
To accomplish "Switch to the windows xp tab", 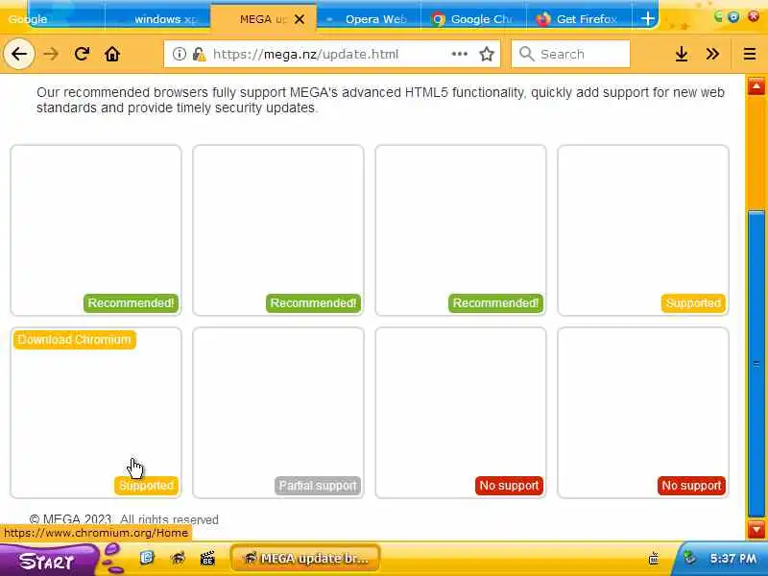I will point(157,19).
